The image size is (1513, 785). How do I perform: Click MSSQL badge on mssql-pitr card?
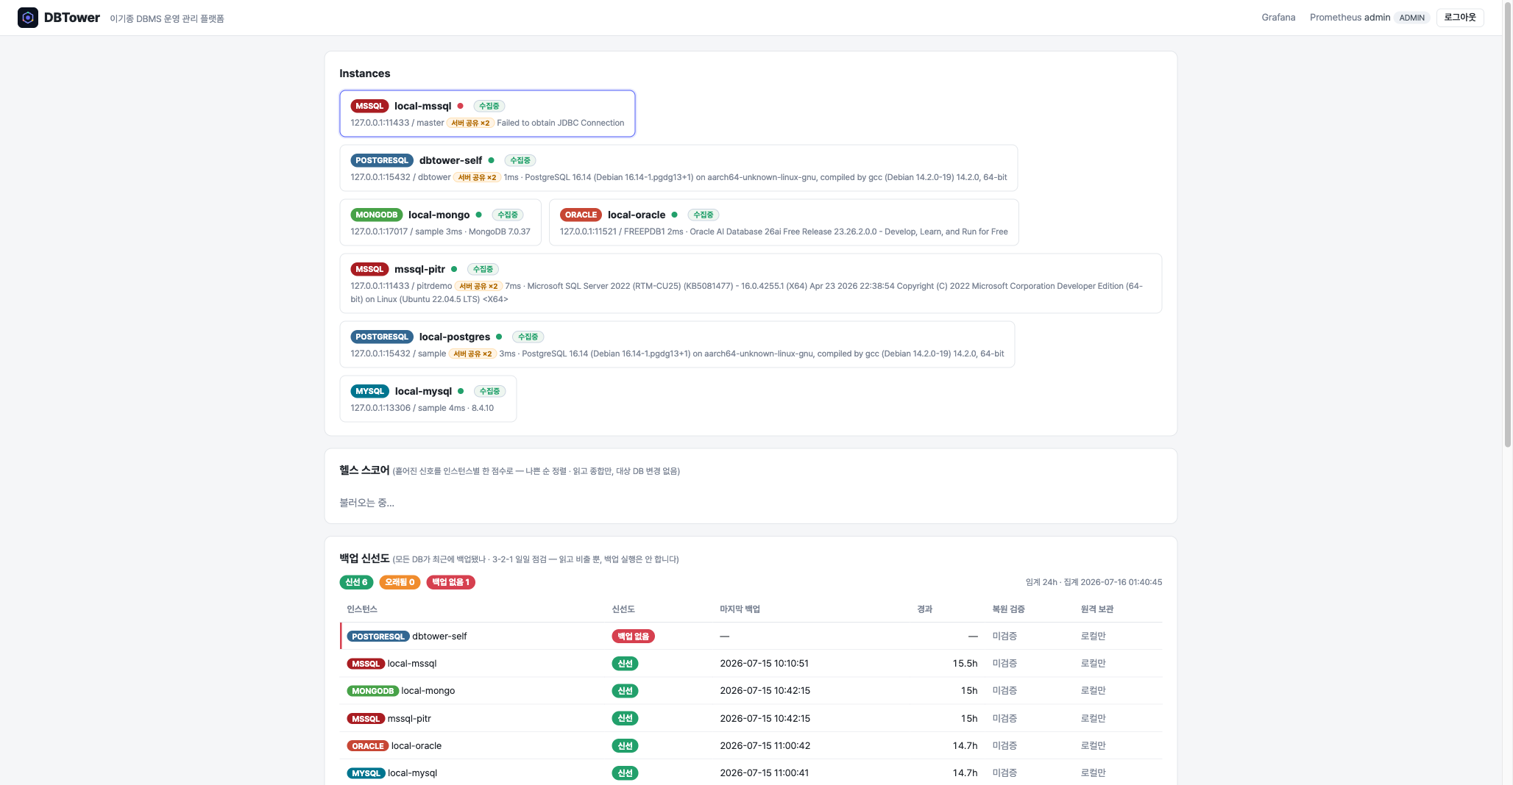coord(369,269)
